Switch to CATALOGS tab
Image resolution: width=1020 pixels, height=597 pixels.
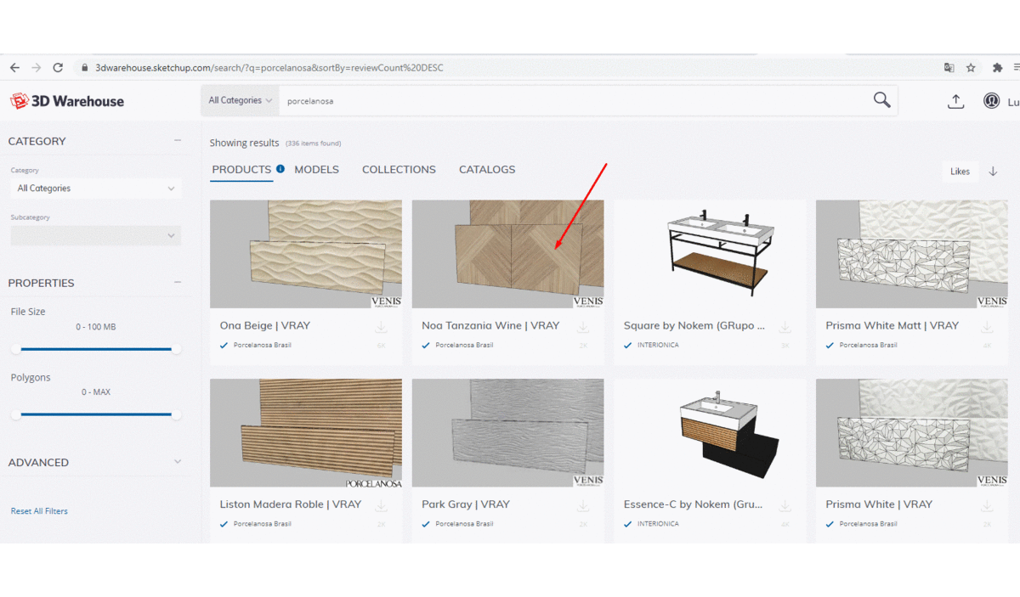point(487,170)
